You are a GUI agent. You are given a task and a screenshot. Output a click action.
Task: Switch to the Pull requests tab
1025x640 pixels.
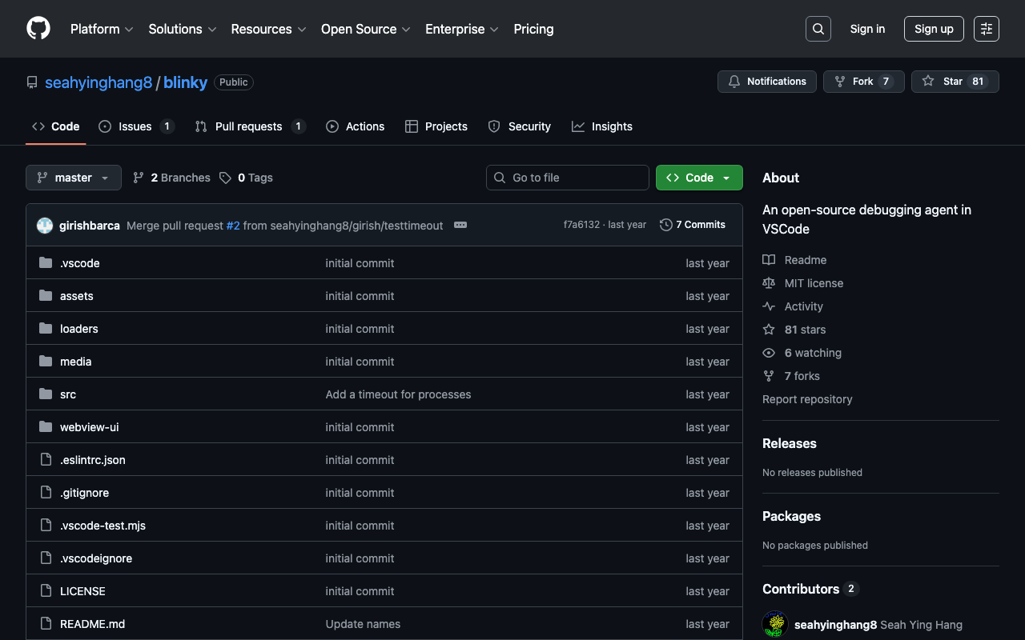tap(249, 126)
